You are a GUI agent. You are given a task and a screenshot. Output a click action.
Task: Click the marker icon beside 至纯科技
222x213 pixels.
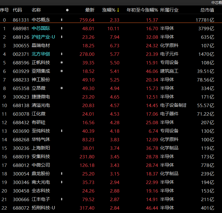pos(62,131)
